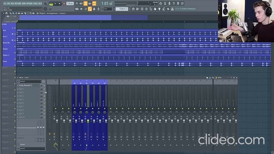Image resolution: width=274 pixels, height=154 pixels.
Task: Toggle Song/Pattern mode switch
Action: click(51, 4)
